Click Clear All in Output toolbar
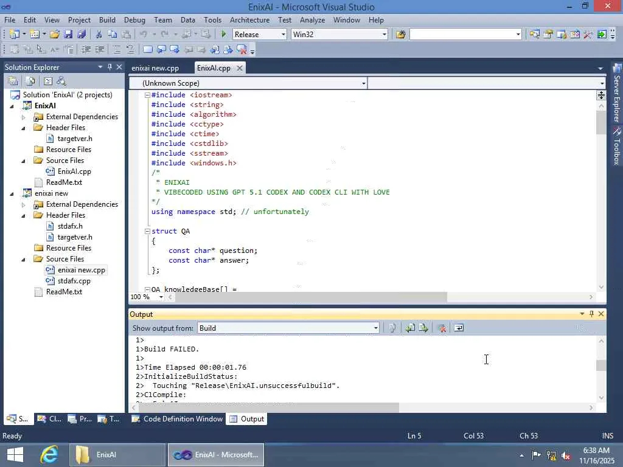 [x=442, y=328]
